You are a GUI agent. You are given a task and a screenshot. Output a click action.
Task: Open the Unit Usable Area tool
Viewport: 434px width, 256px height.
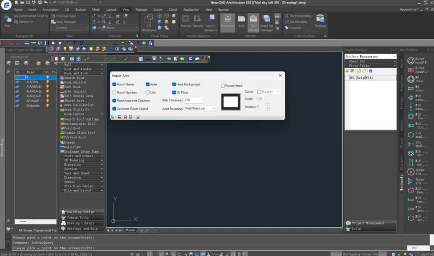[77, 96]
